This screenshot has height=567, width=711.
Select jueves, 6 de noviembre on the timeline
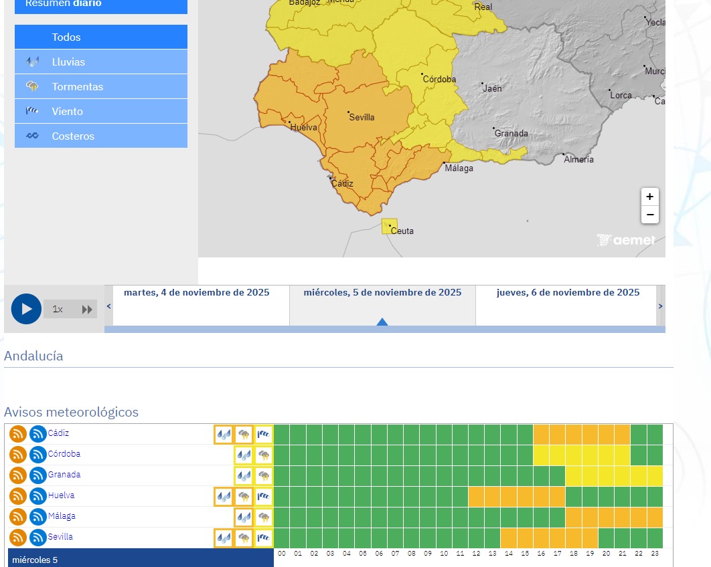[567, 293]
